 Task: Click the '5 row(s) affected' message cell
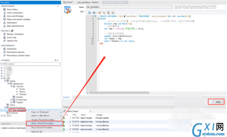coord(102,122)
